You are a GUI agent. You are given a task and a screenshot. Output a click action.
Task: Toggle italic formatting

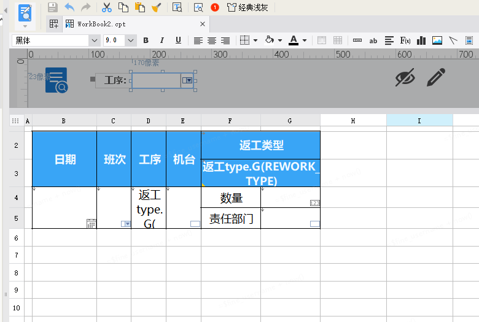pyautogui.click(x=162, y=40)
